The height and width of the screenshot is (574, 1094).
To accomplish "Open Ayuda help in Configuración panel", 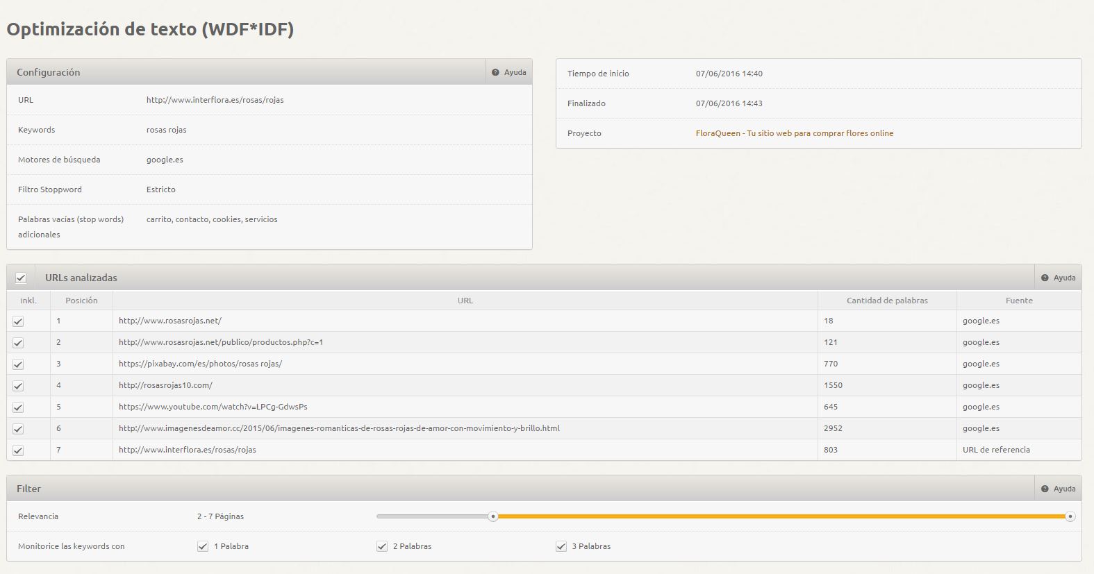I will click(x=509, y=72).
